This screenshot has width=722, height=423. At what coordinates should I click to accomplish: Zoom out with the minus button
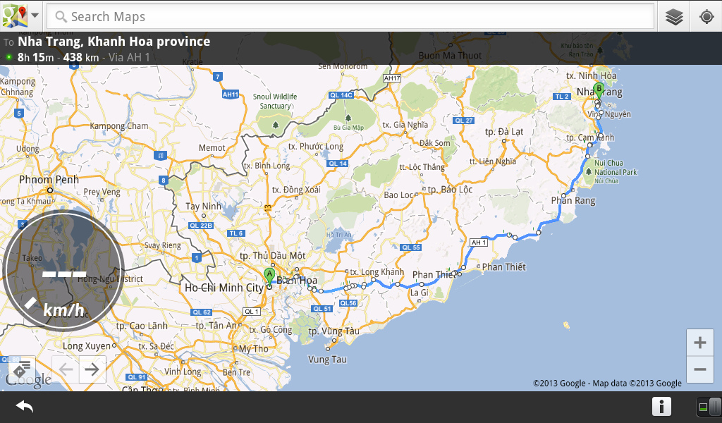[x=699, y=369]
